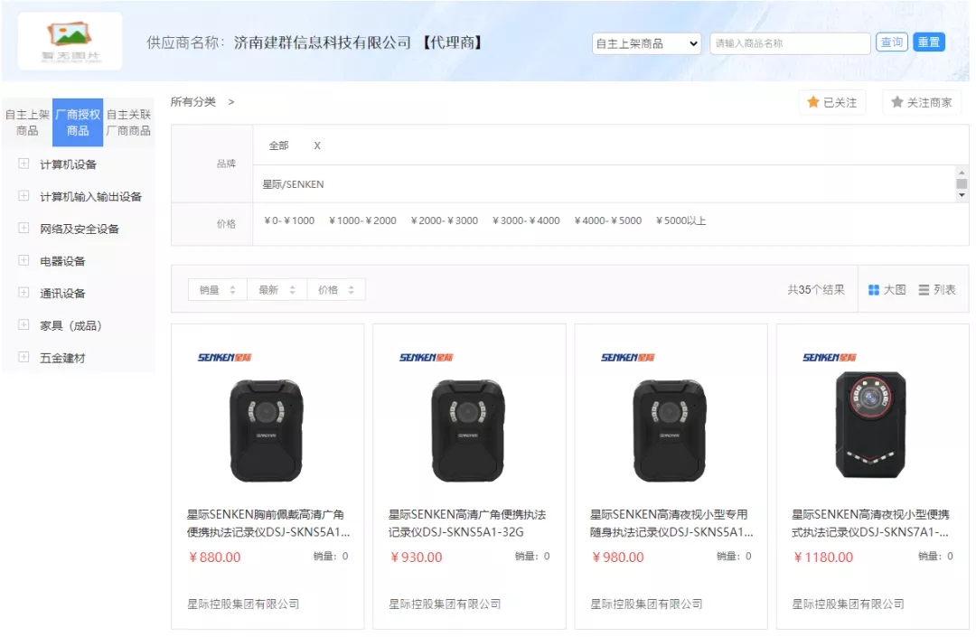Switch to 大图 grid view
The image size is (976, 637).
(887, 290)
